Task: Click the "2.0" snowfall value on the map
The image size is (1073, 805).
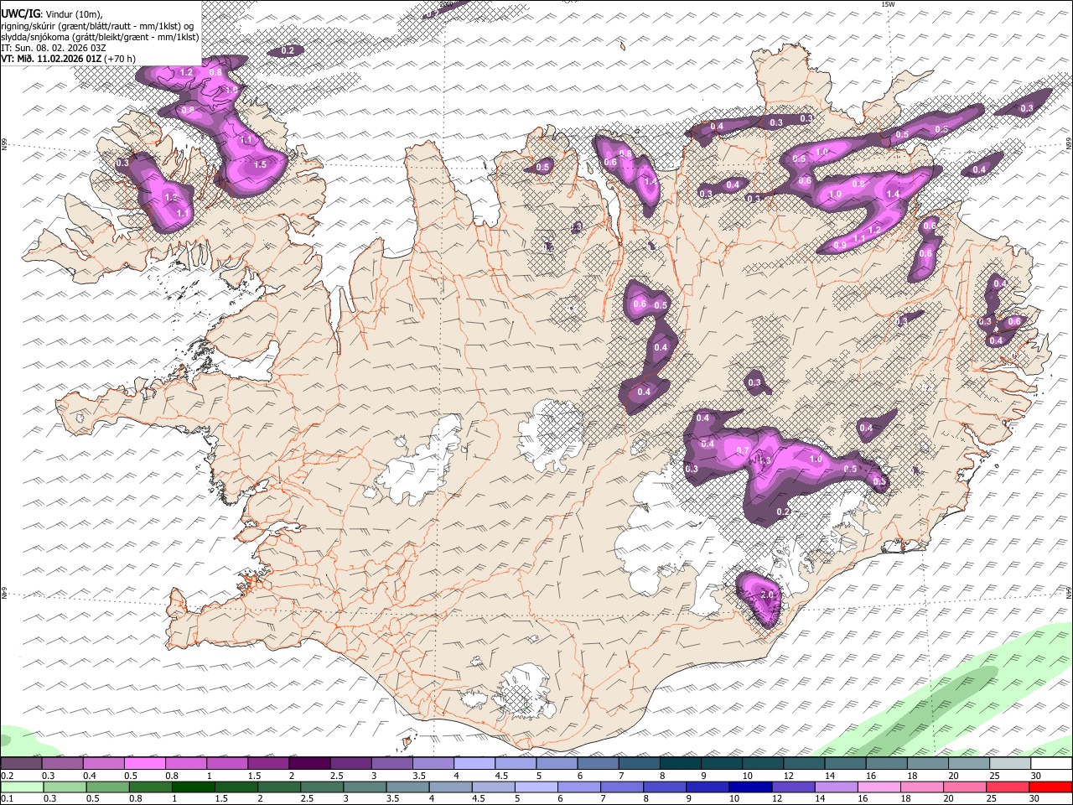Action: coord(767,595)
